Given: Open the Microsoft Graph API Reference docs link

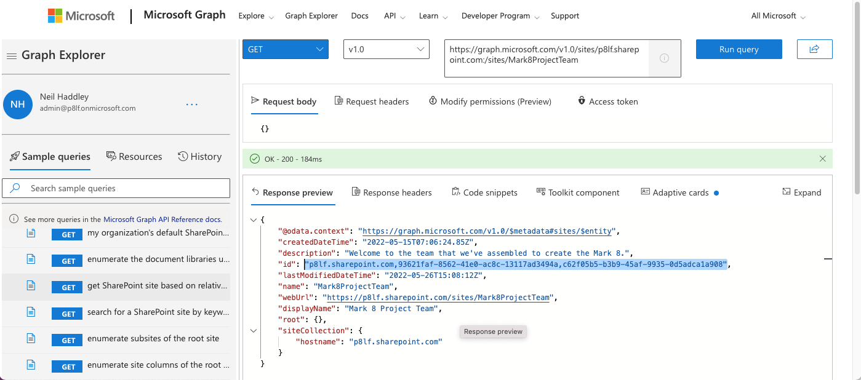Looking at the screenshot, I should pos(162,219).
